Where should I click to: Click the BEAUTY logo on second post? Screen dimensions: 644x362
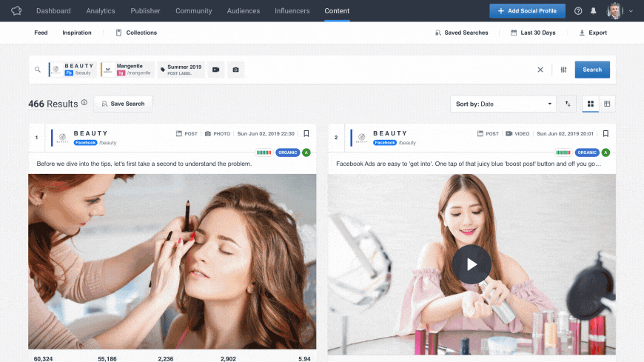[362, 138]
